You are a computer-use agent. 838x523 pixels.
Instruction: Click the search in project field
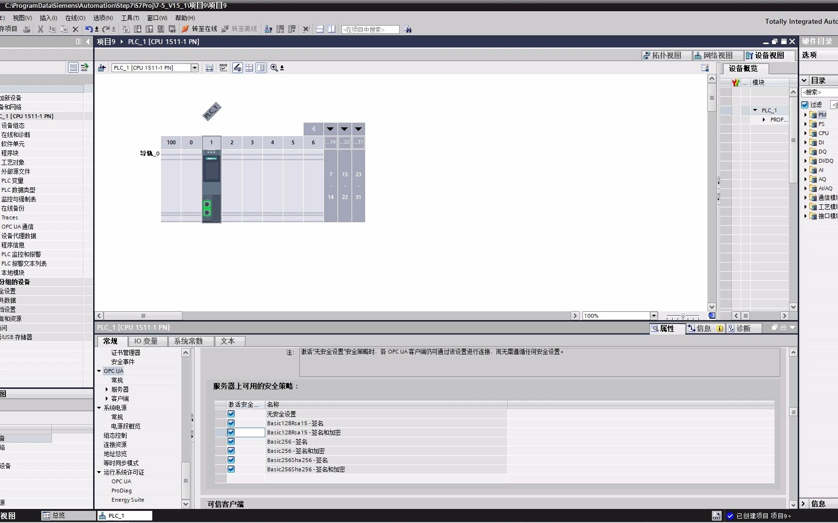pos(370,30)
